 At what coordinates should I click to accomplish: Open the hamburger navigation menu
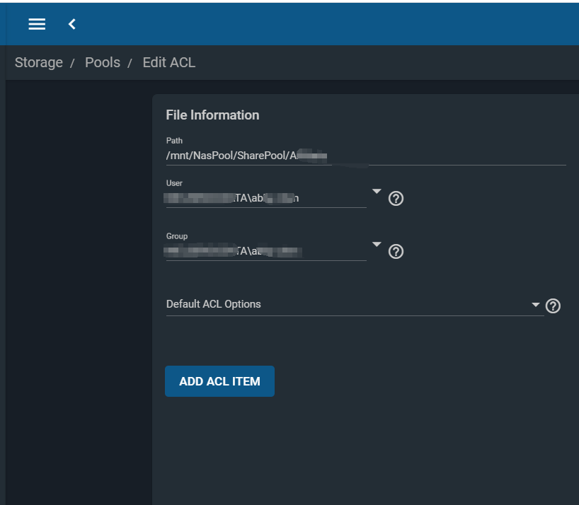[x=37, y=24]
